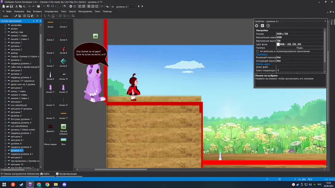Open the text alignment dropdown arrow

pos(56,16)
